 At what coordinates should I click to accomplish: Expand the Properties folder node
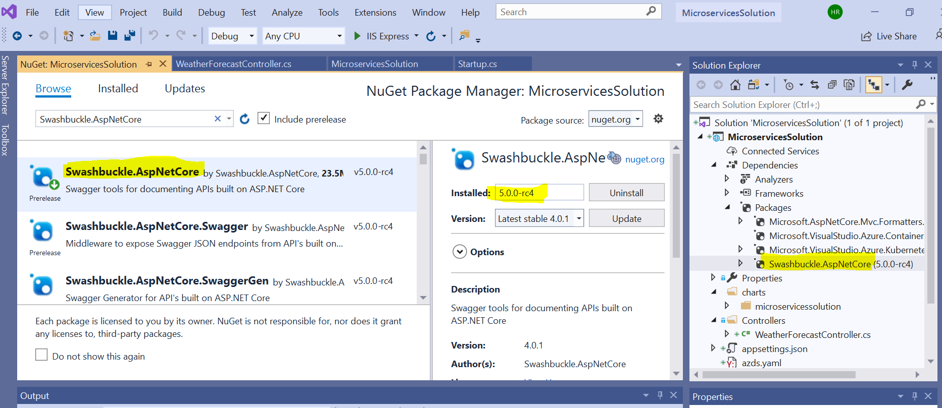point(713,277)
